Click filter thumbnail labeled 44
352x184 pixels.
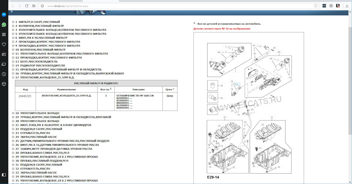[212, 110]
